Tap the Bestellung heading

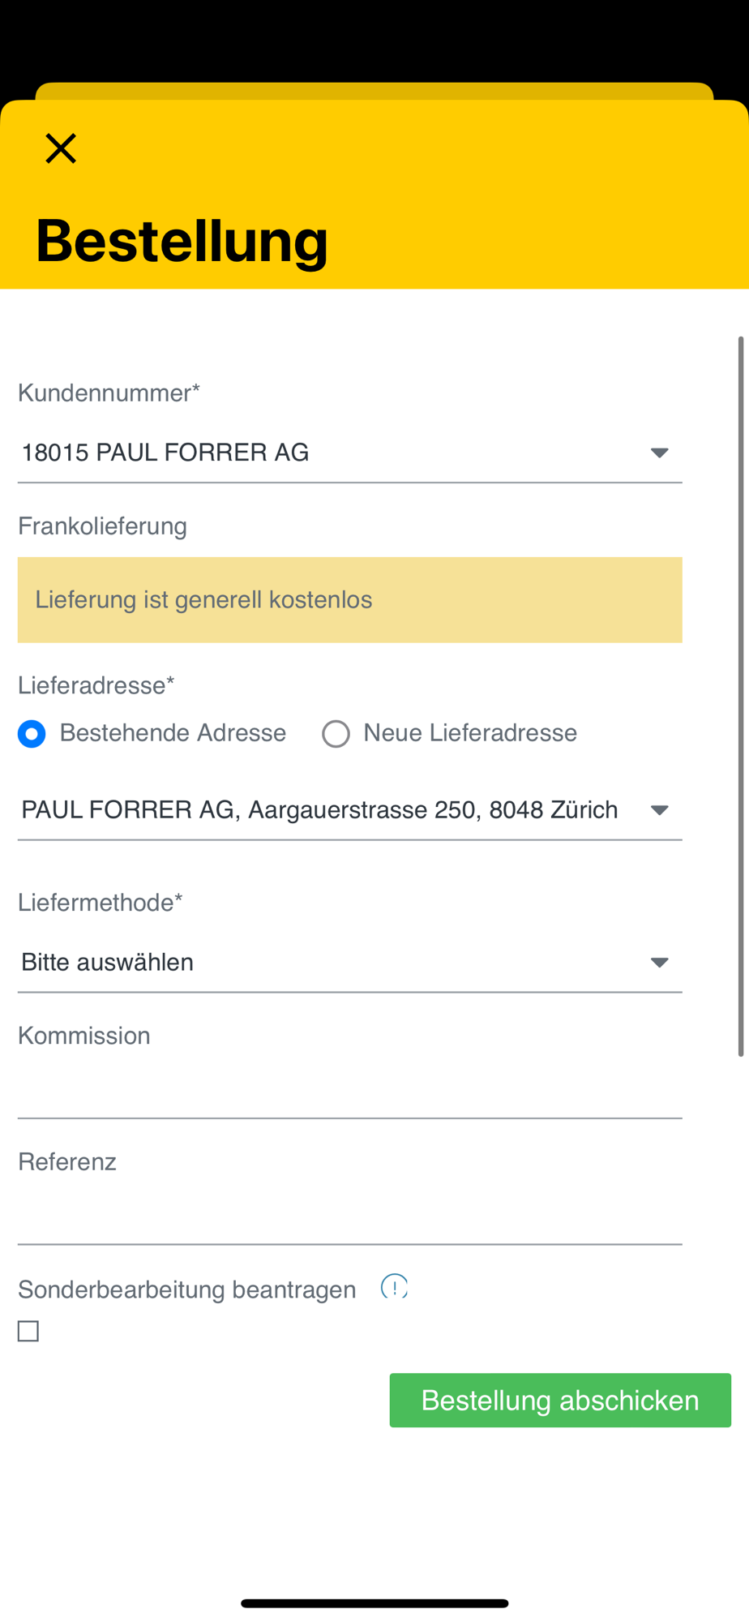pyautogui.click(x=182, y=241)
